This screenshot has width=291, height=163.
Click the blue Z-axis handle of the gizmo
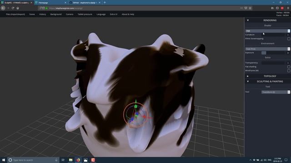coord(132,120)
